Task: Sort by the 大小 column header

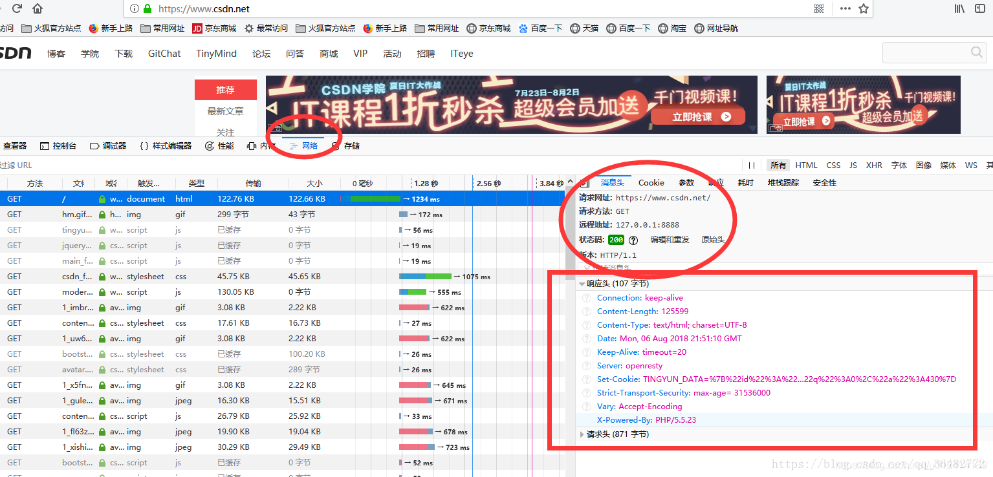Action: (314, 184)
